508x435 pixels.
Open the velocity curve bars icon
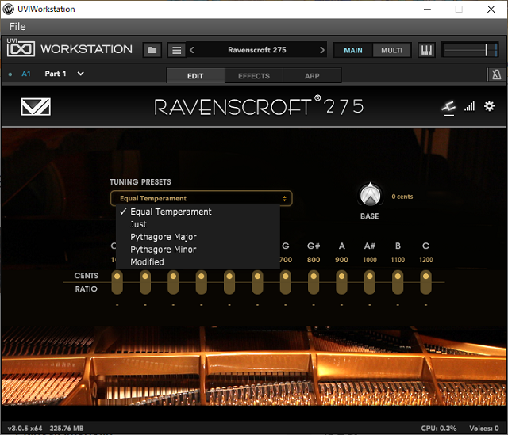pos(469,105)
